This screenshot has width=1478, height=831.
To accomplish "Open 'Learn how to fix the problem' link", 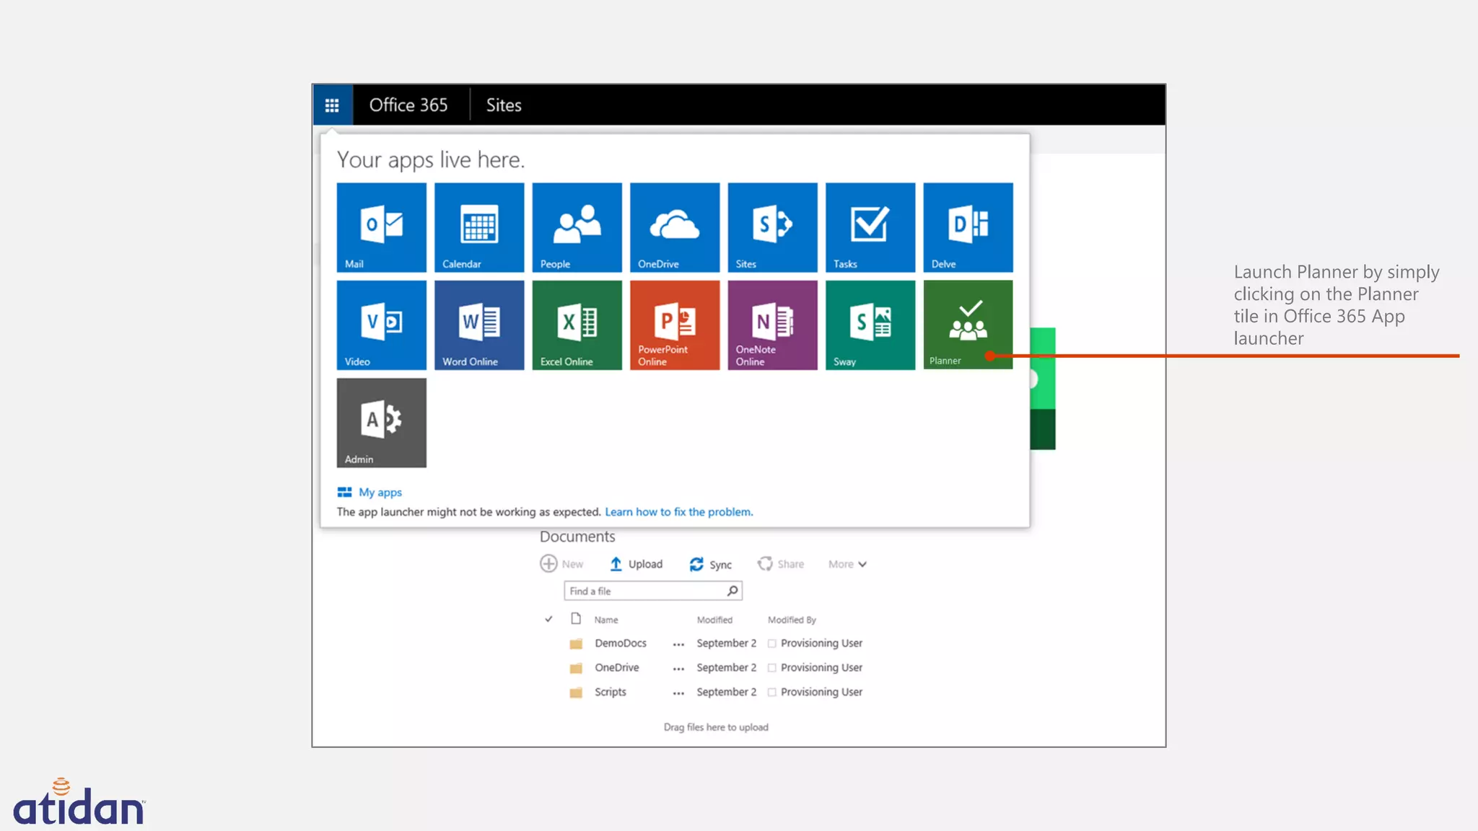I will pyautogui.click(x=678, y=511).
